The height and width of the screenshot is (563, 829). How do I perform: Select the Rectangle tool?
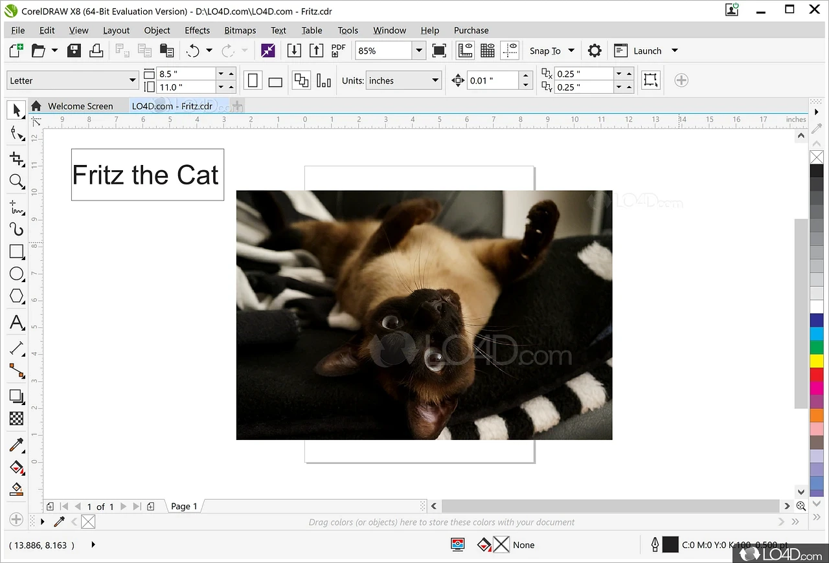[x=16, y=252]
